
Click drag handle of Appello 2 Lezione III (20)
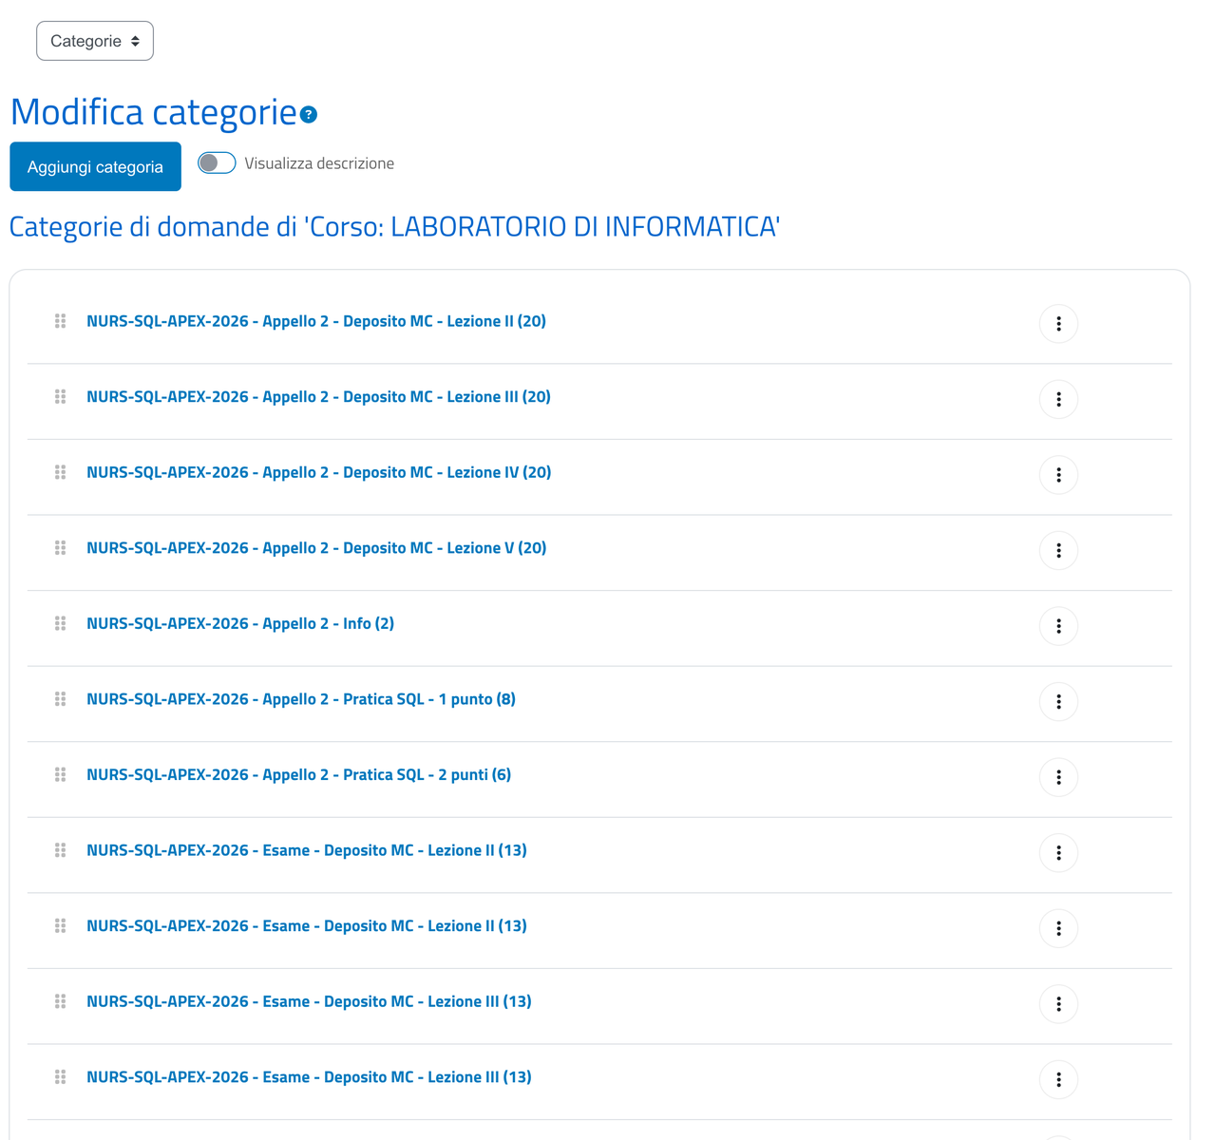point(60,396)
